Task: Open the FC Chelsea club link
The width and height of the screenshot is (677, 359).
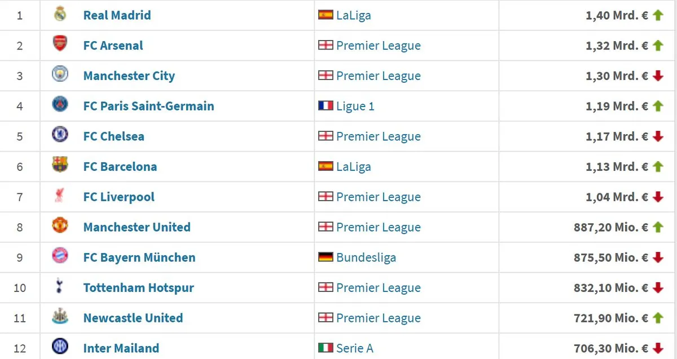Action: click(x=113, y=136)
